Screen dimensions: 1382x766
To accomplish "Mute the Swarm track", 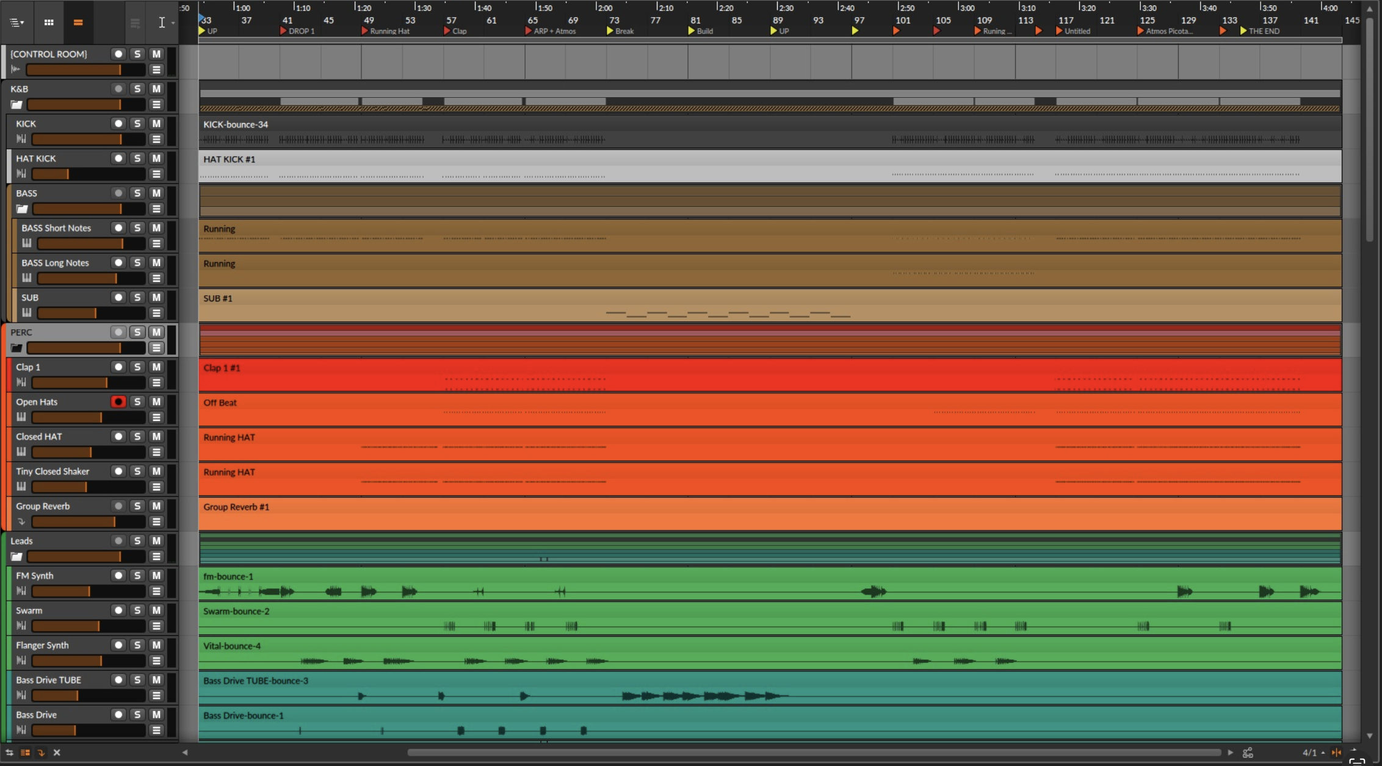I will coord(156,610).
